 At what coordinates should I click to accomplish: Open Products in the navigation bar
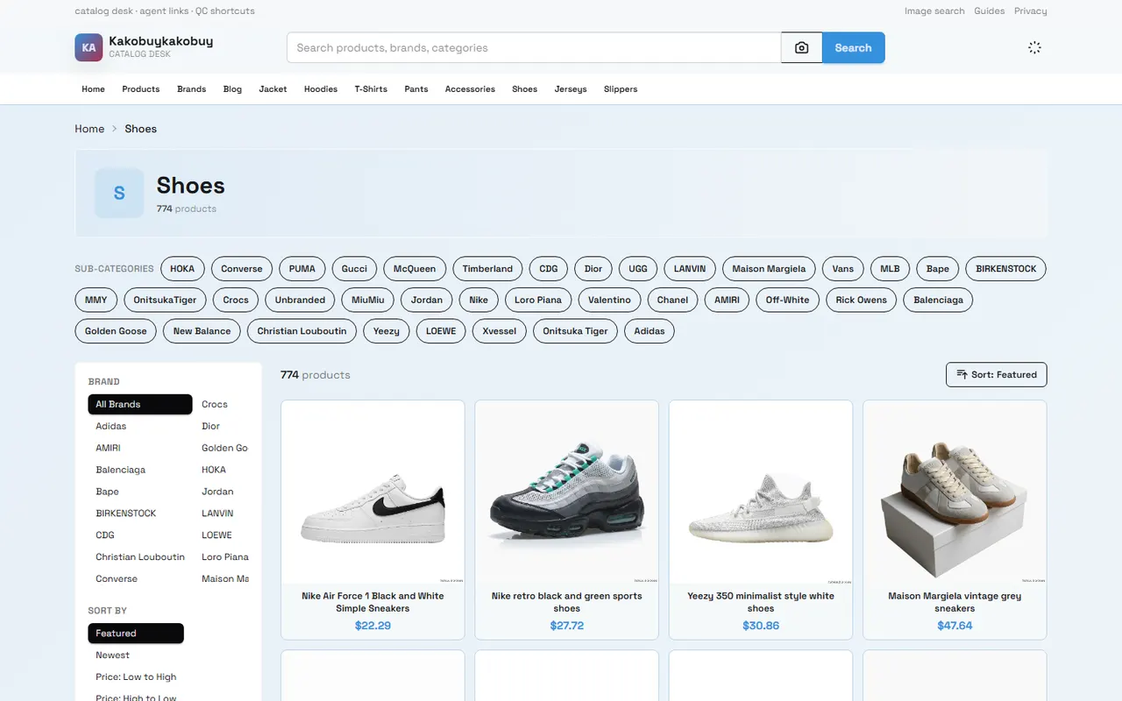pos(141,89)
